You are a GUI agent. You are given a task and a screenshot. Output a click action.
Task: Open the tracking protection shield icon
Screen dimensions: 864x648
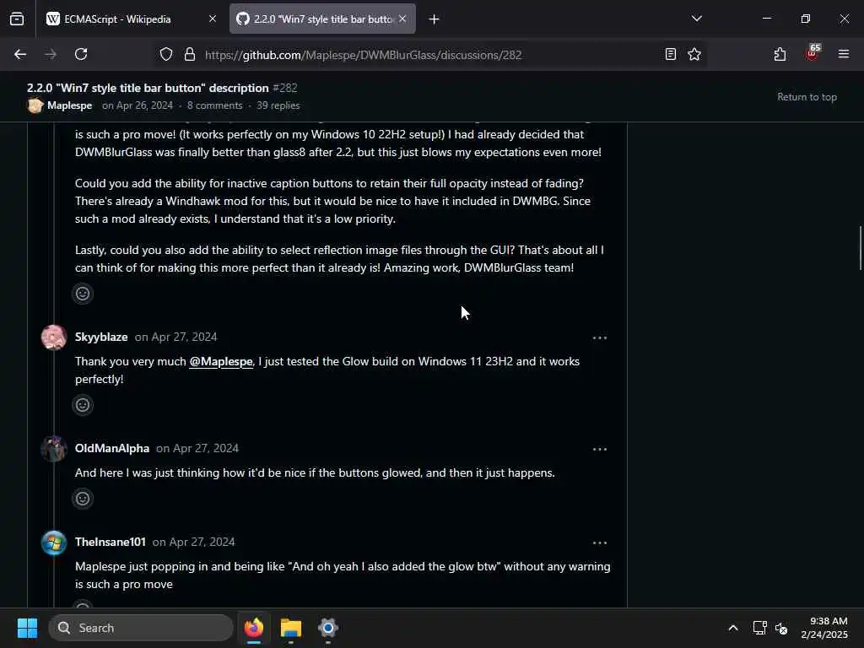point(166,55)
